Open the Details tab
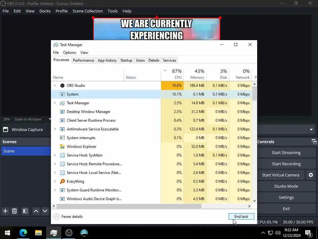The height and width of the screenshot is (239, 318). click(x=154, y=60)
